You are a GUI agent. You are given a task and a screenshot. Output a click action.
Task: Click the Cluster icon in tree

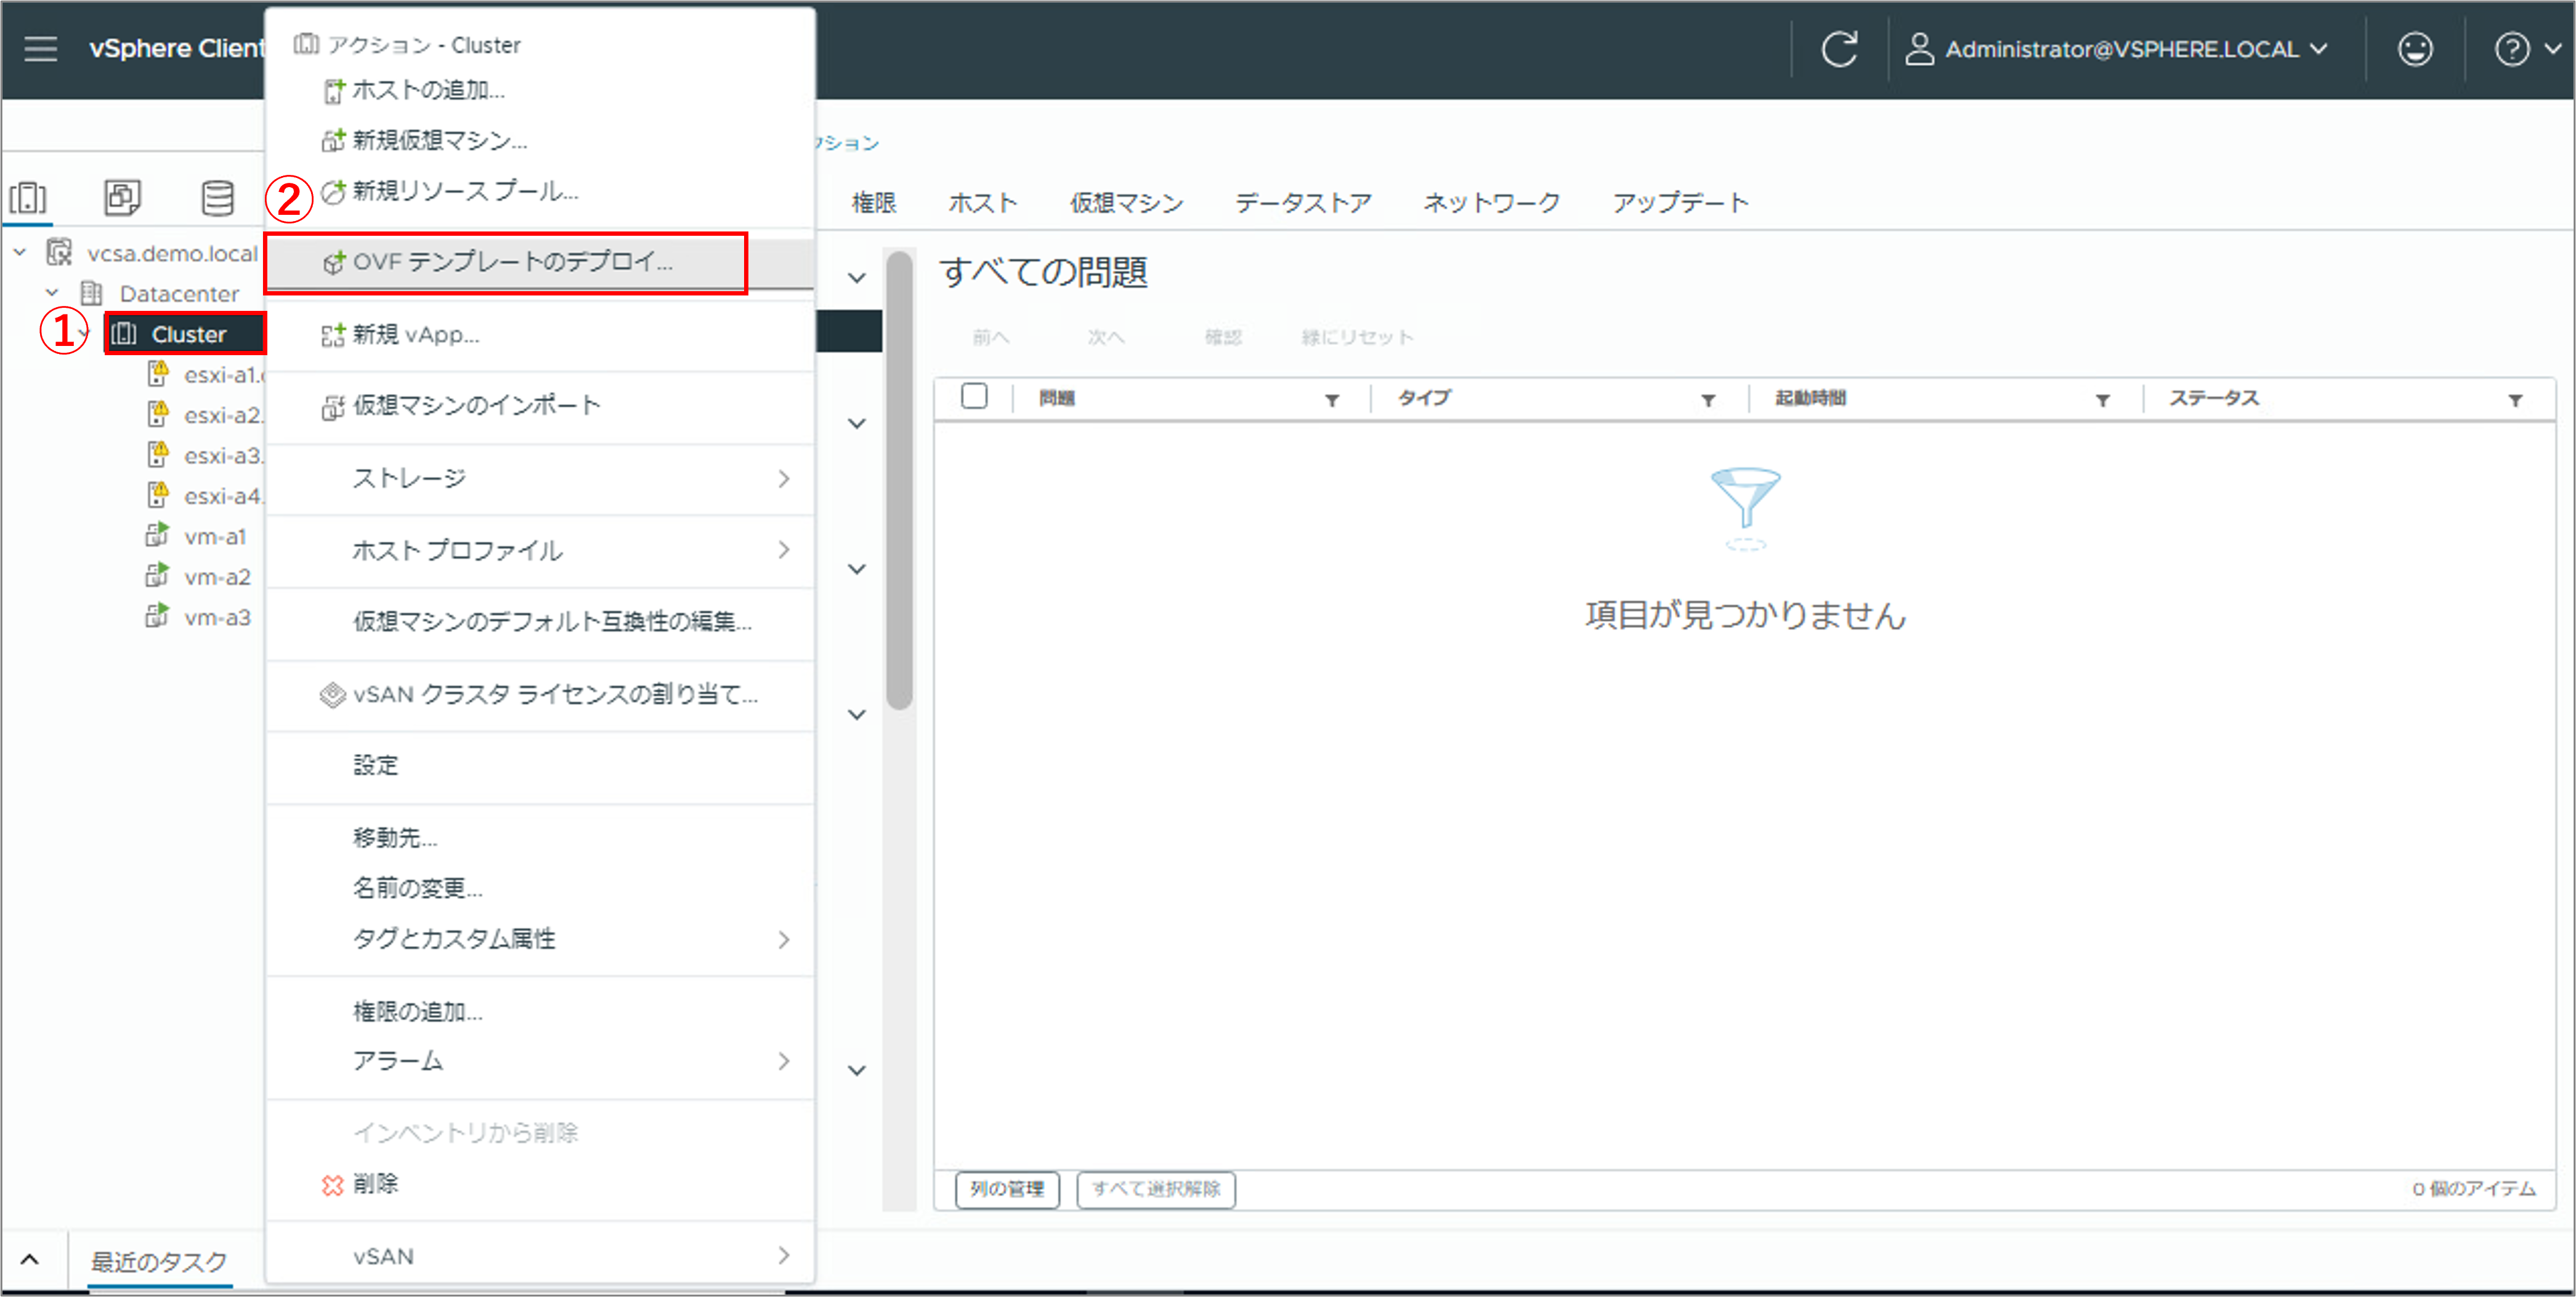[x=124, y=334]
